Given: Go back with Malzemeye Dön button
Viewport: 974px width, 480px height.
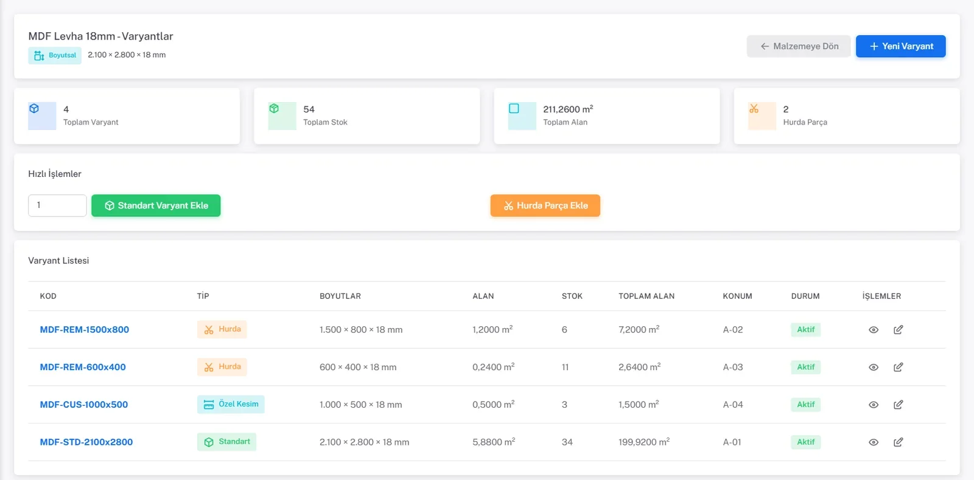Looking at the screenshot, I should (799, 46).
